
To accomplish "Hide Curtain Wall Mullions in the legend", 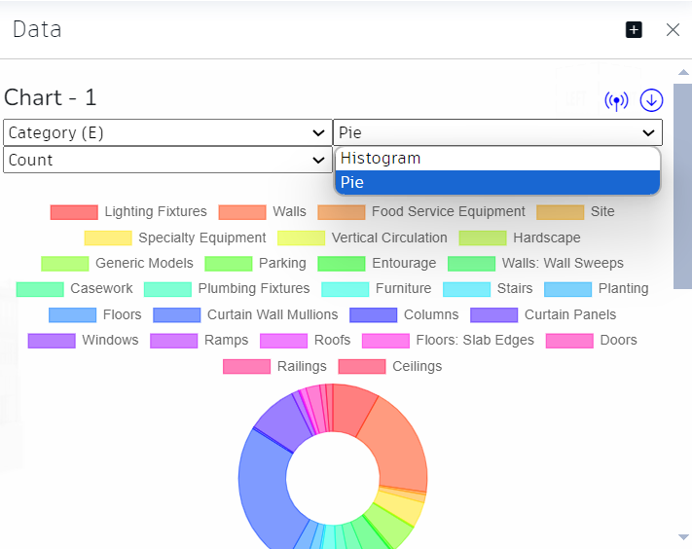I will point(273,314).
